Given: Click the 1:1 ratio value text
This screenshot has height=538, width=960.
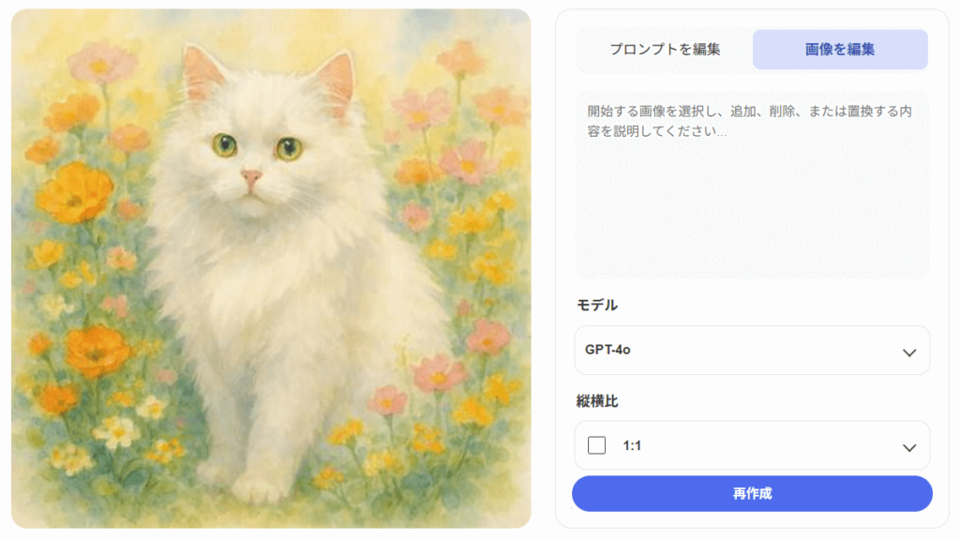Looking at the screenshot, I should pos(632,446).
